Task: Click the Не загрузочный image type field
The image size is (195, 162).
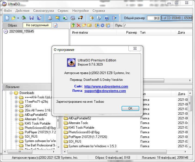Action: [x=37, y=25]
